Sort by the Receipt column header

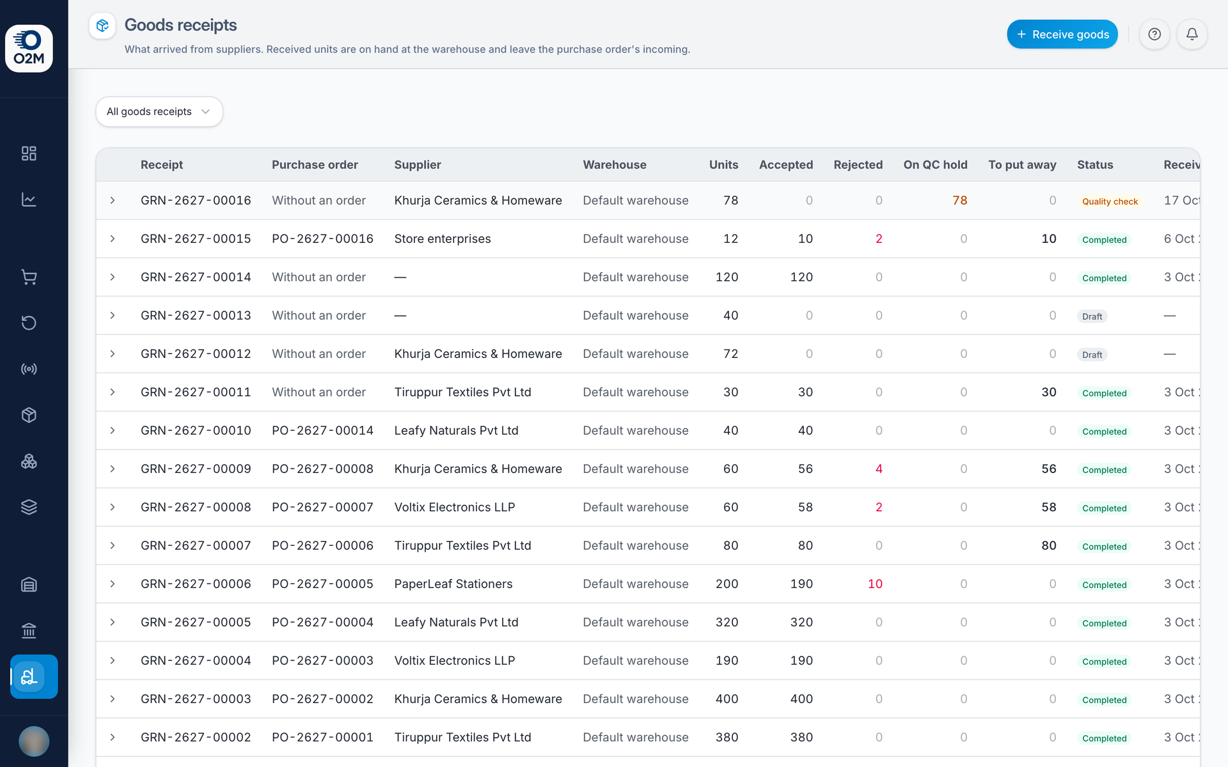(162, 165)
